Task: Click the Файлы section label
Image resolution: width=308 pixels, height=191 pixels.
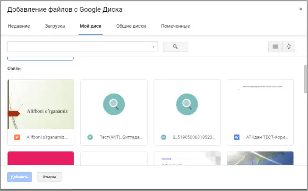Action: point(14,69)
